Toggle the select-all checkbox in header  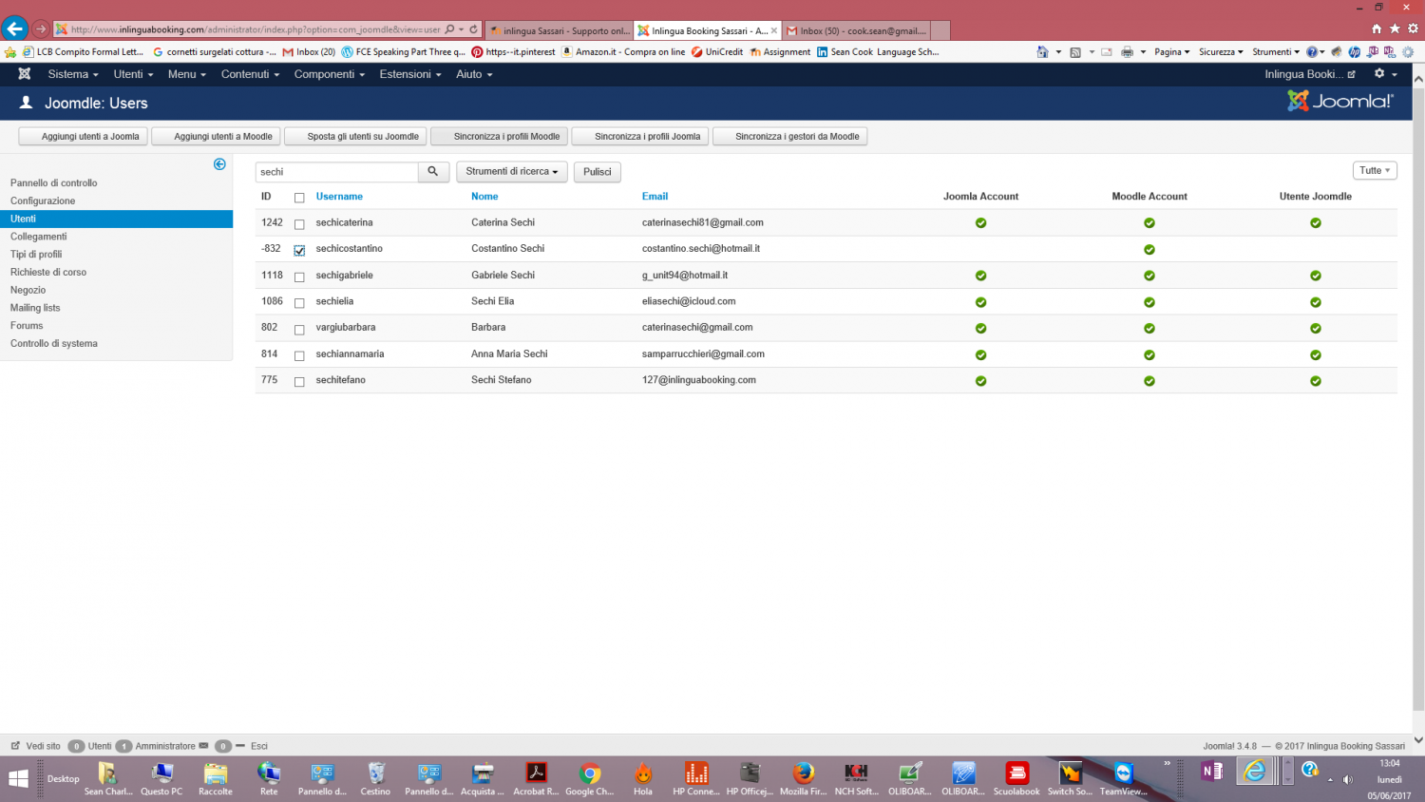299,198
